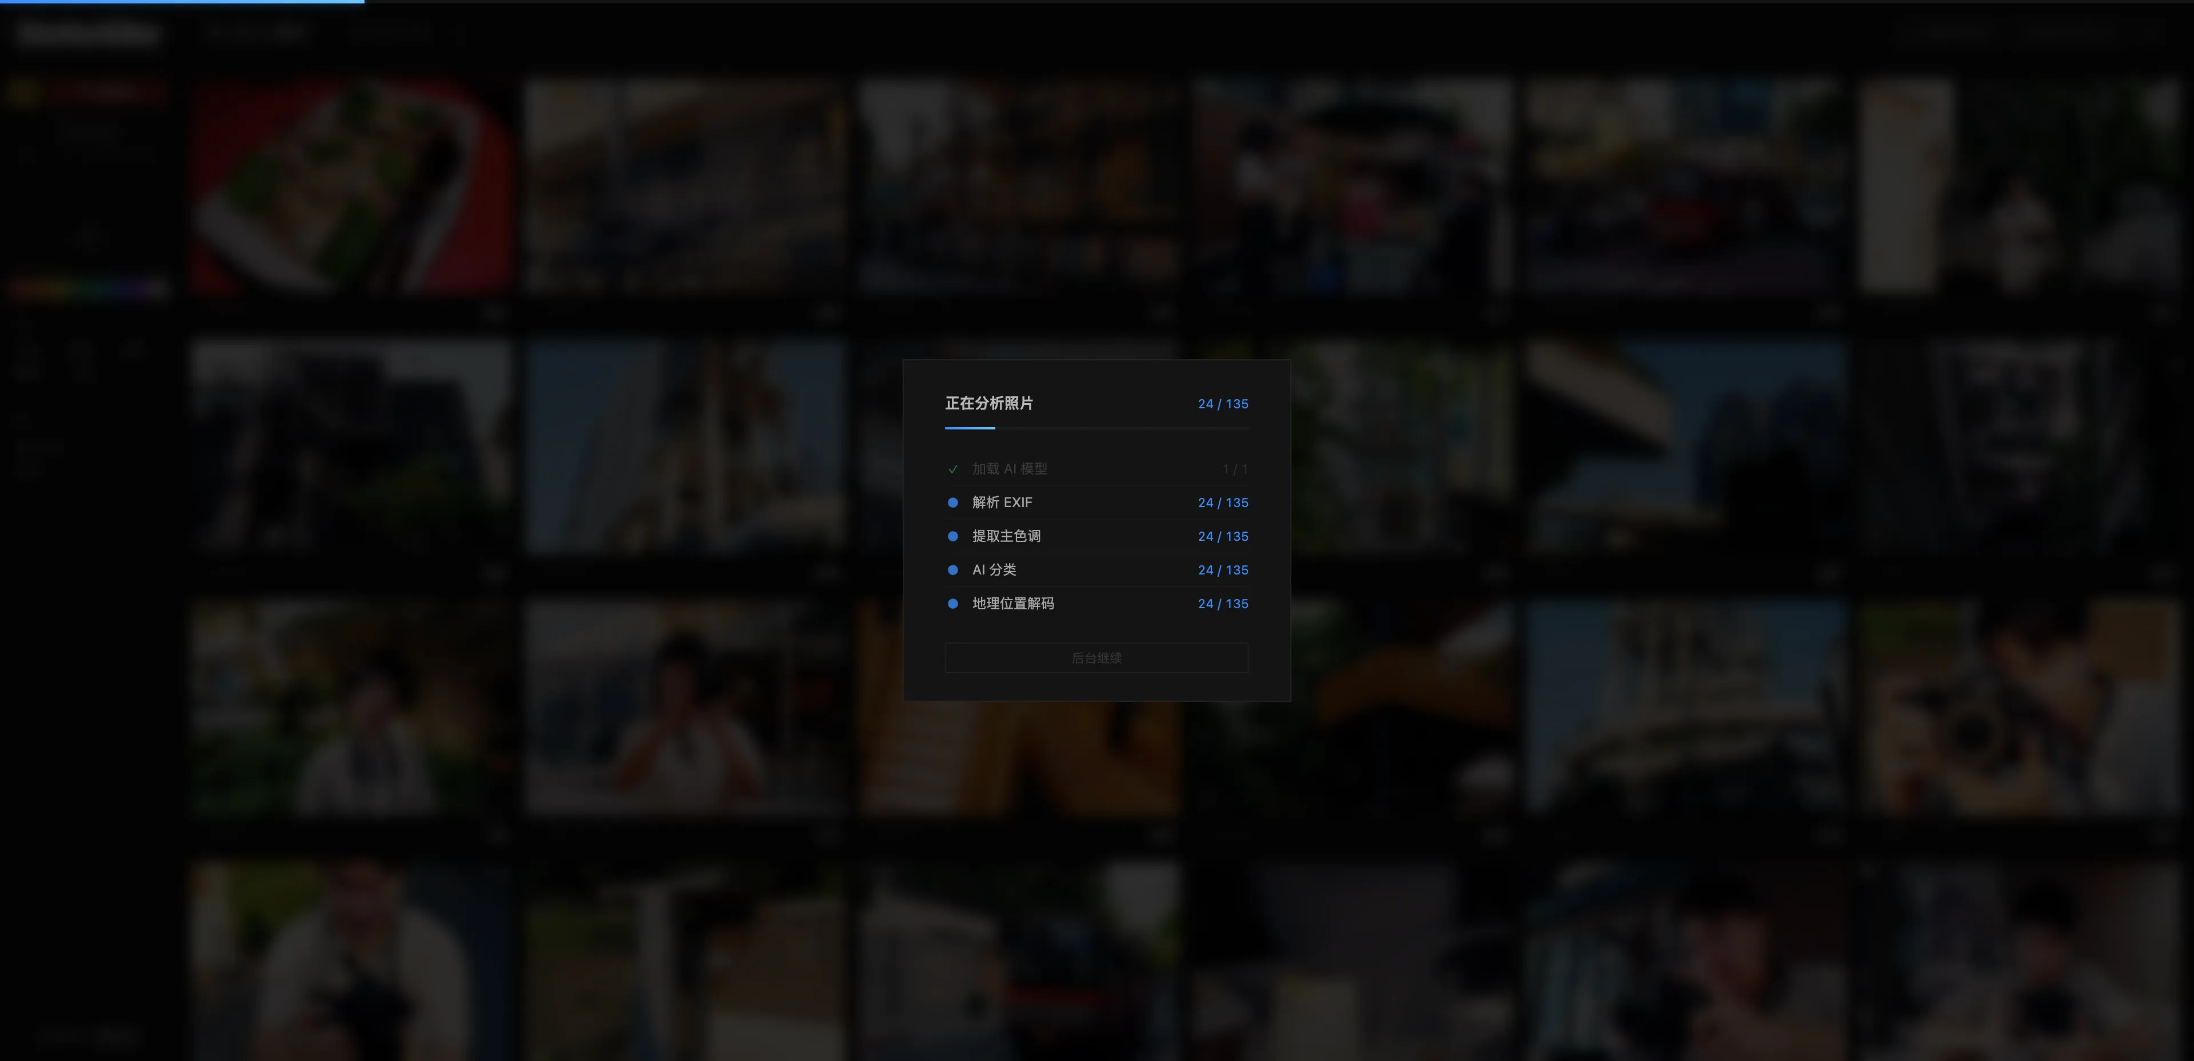The height and width of the screenshot is (1061, 2194).
Task: Click the page loading bar at window top
Action: coord(182,2)
